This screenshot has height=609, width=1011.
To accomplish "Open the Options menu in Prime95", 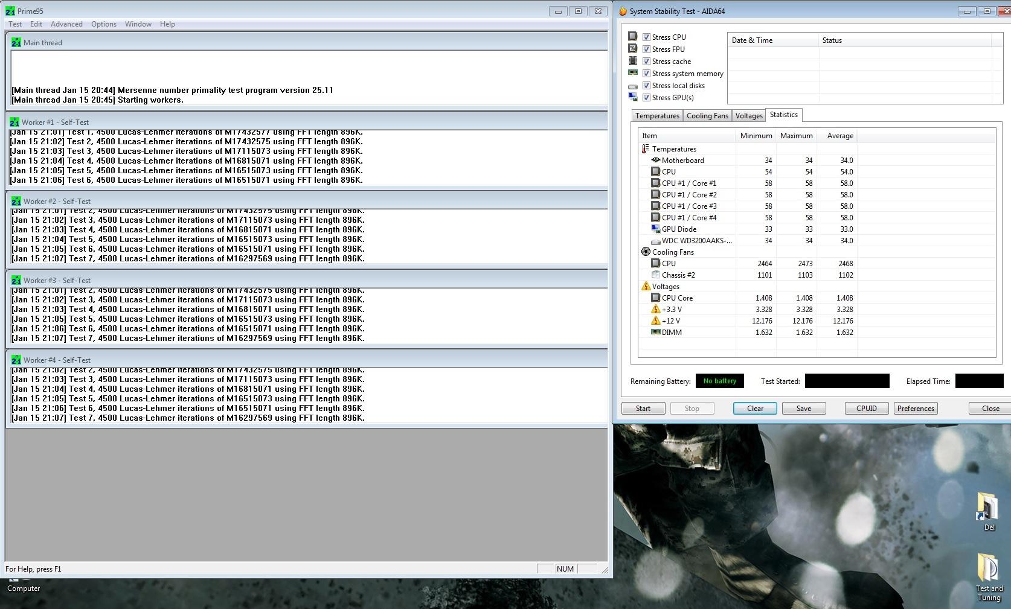I will [104, 24].
